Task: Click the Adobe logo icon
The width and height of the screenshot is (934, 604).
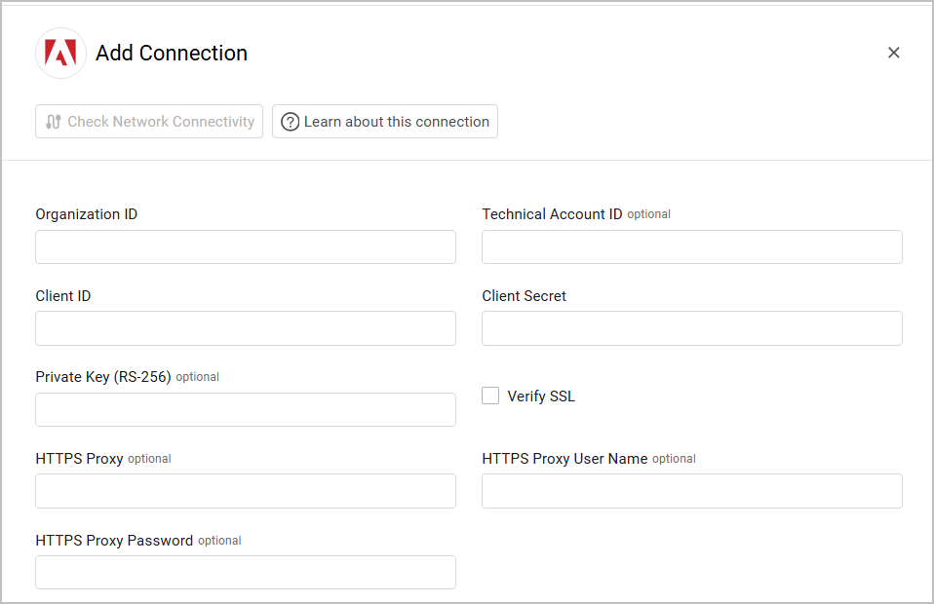Action: click(60, 54)
